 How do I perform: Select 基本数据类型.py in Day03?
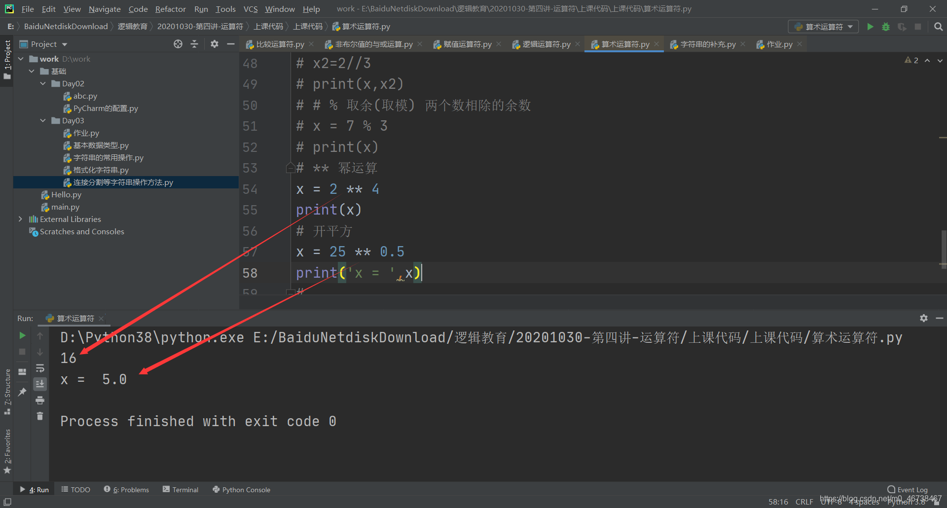[96, 145]
